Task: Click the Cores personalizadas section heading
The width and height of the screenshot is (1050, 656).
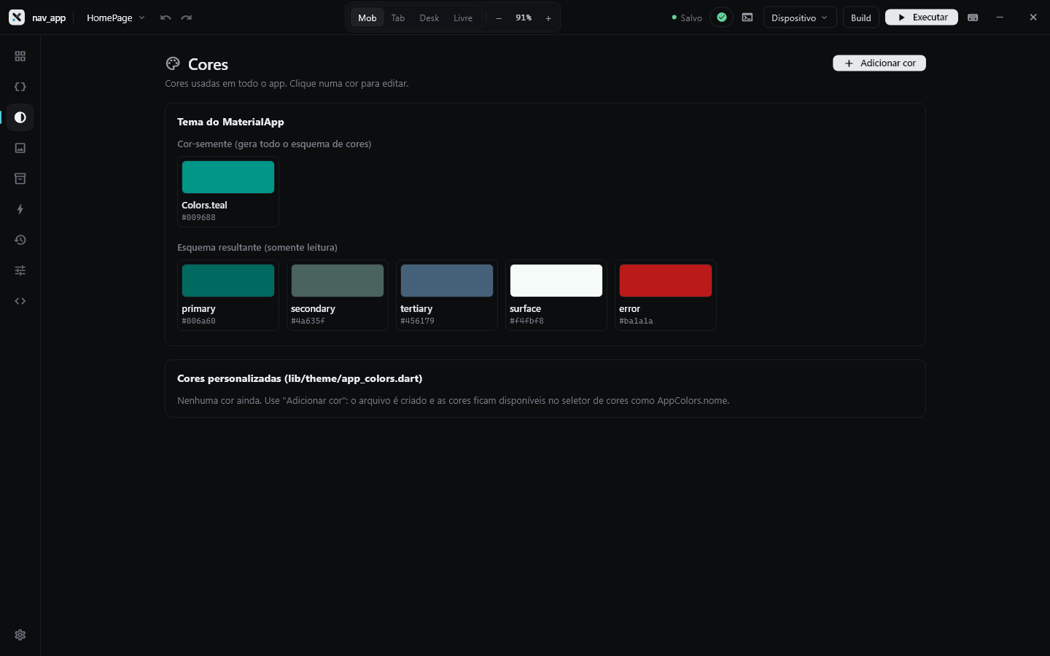Action: (x=300, y=378)
